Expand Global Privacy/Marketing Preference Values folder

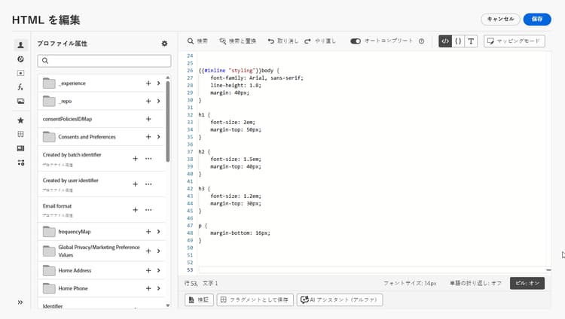point(158,251)
